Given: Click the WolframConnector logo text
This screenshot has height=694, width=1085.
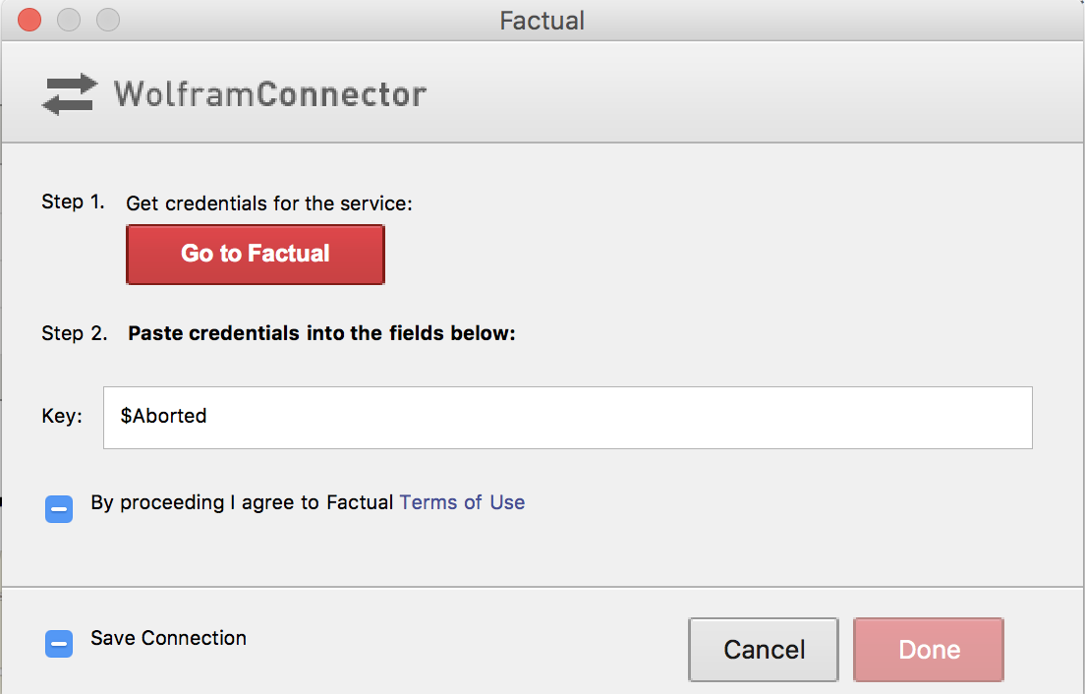Looking at the screenshot, I should (270, 94).
